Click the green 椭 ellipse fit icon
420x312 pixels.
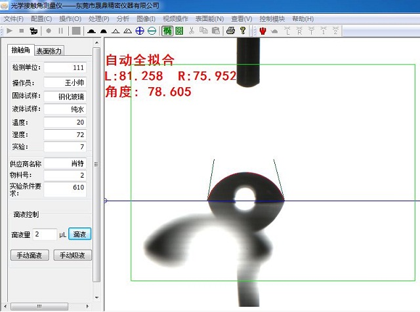coord(167,31)
